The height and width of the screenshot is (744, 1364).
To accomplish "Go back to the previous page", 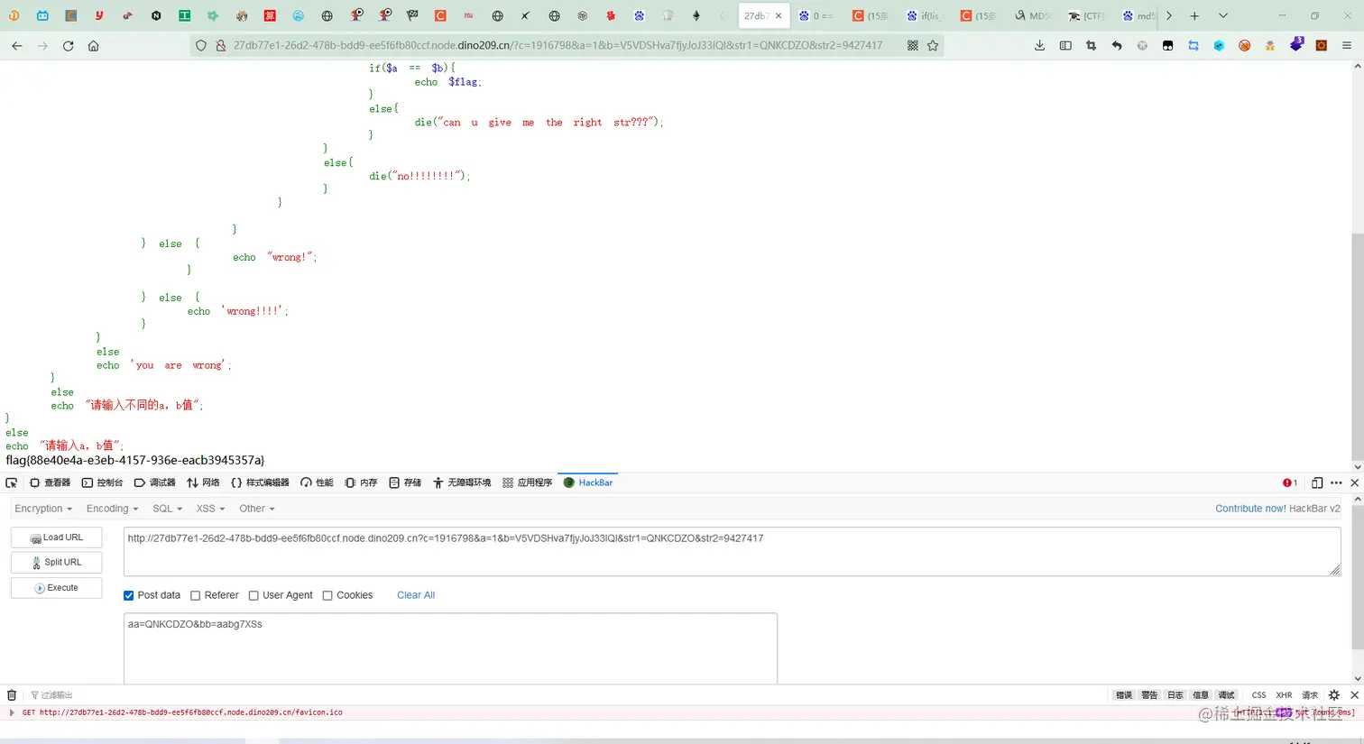I will 17,45.
